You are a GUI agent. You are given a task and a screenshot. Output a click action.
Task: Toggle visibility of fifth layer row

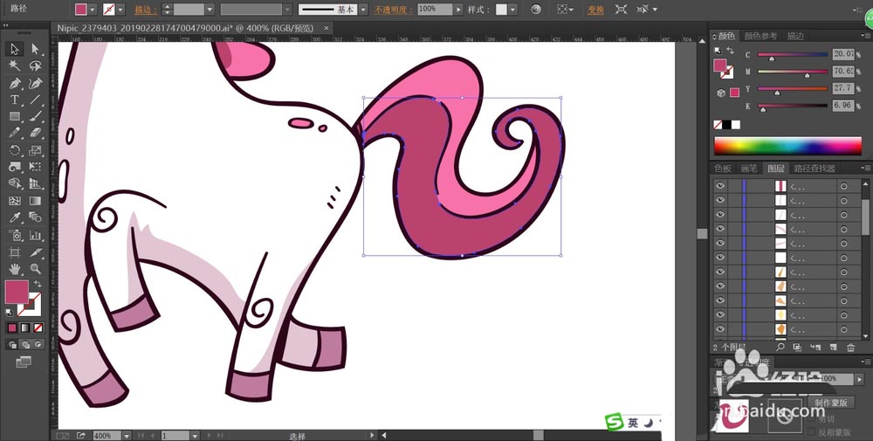pos(721,244)
